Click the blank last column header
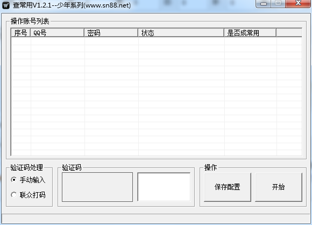This screenshot has height=225, width=312. (x=289, y=33)
